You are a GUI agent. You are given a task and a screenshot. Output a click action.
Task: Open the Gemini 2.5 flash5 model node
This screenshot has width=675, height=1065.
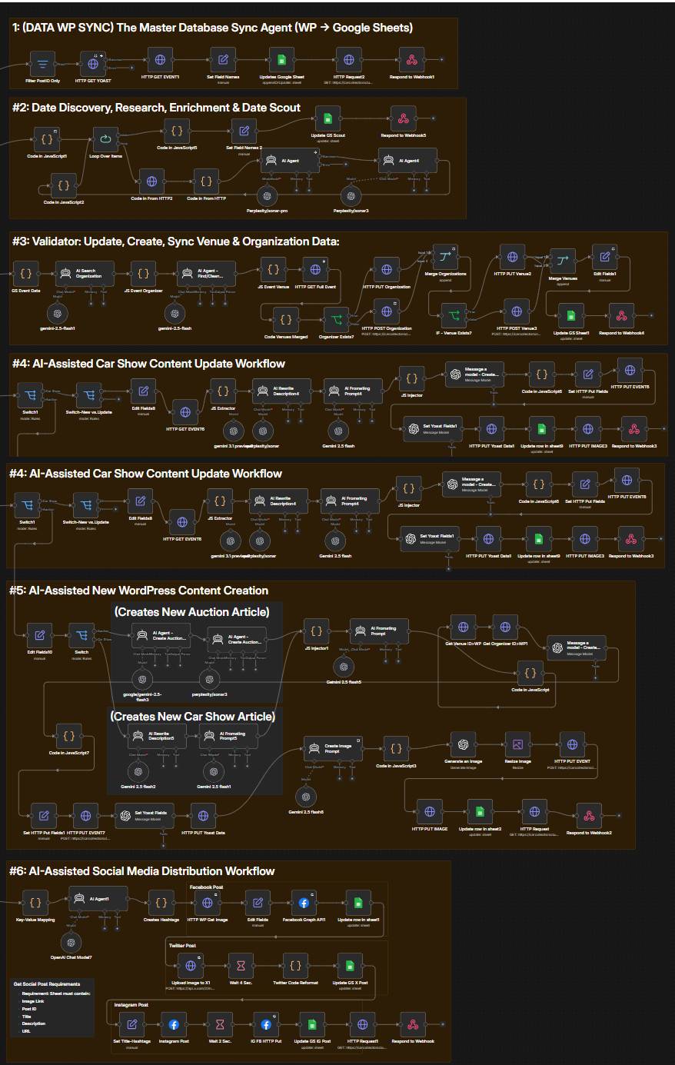click(344, 667)
